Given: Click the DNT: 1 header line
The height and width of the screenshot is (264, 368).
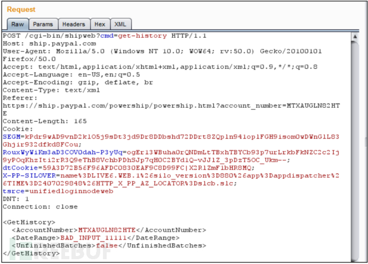Looking at the screenshot, I should (x=16, y=199).
